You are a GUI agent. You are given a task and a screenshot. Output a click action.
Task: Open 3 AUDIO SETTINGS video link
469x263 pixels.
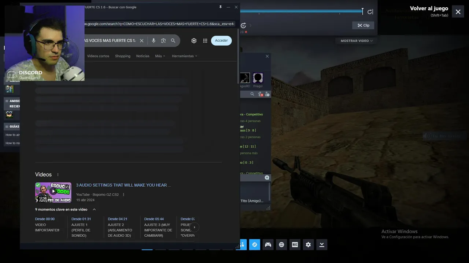(x=123, y=185)
